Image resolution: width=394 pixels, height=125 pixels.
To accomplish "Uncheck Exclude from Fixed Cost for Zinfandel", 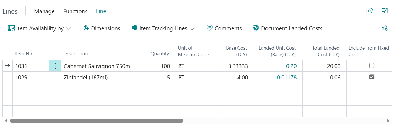I will click(x=372, y=77).
